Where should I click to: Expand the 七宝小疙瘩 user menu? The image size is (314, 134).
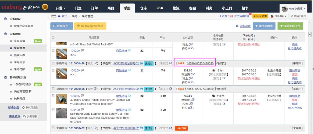tap(293, 9)
